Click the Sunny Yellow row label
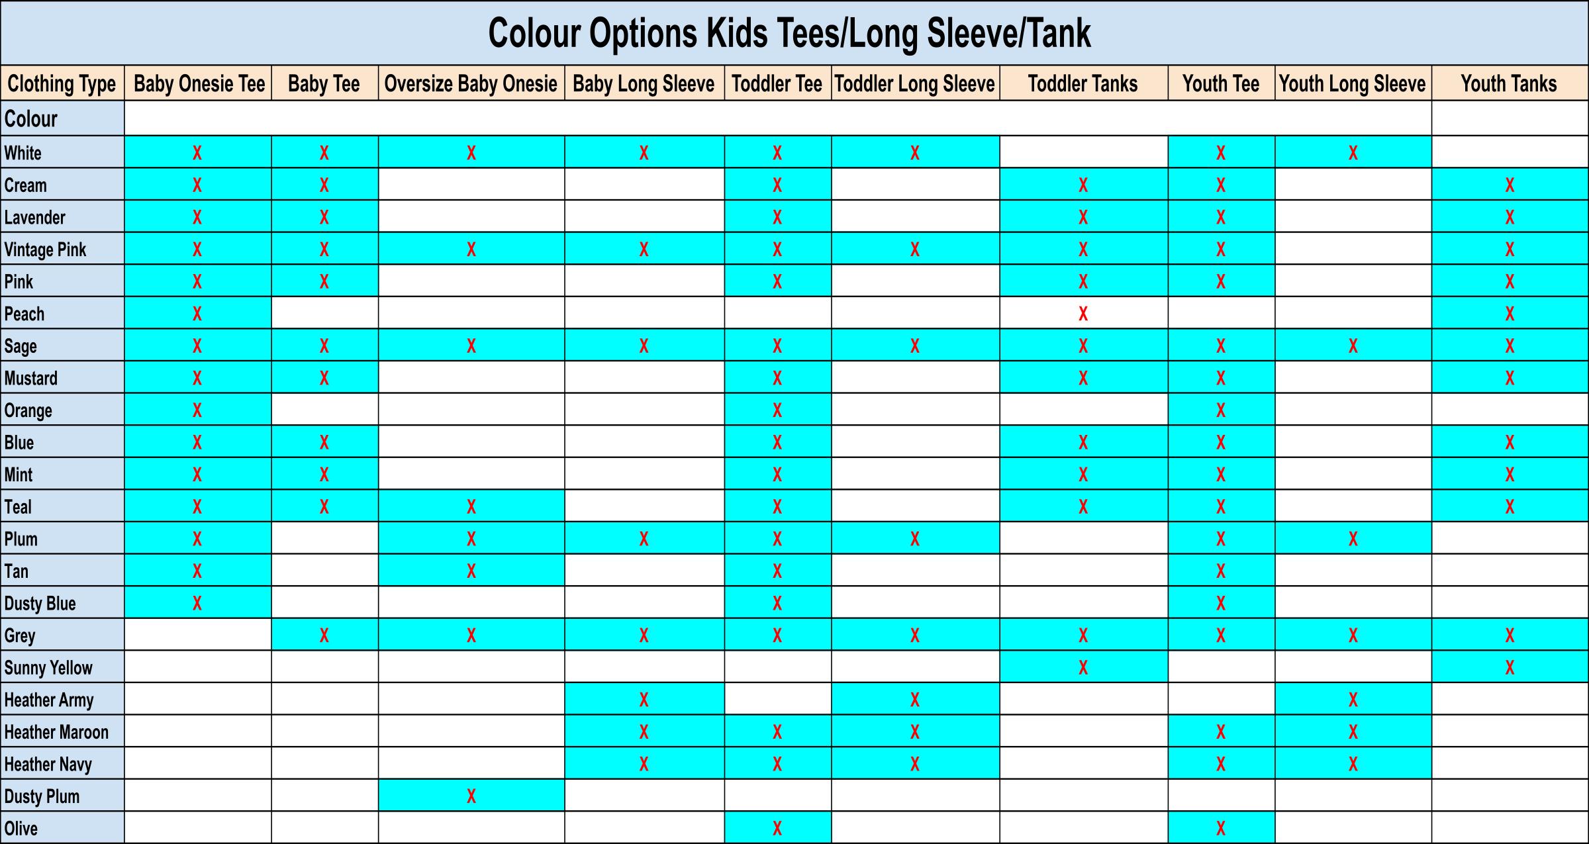The height and width of the screenshot is (844, 1589). (48, 668)
